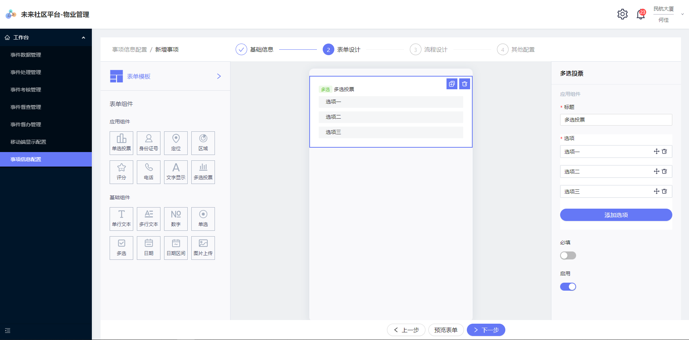This screenshot has height=340, width=689.
Task: Click the 民航大厦 label in header
Action: tap(664, 9)
